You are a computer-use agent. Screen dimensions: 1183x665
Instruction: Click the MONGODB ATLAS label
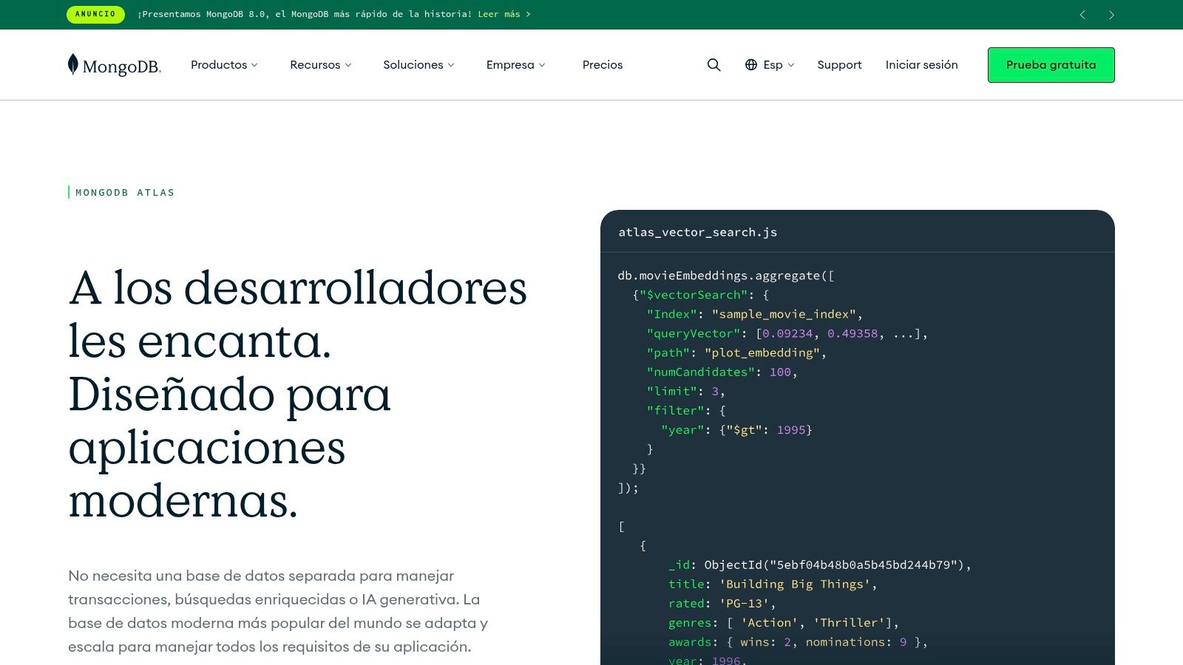(x=125, y=193)
